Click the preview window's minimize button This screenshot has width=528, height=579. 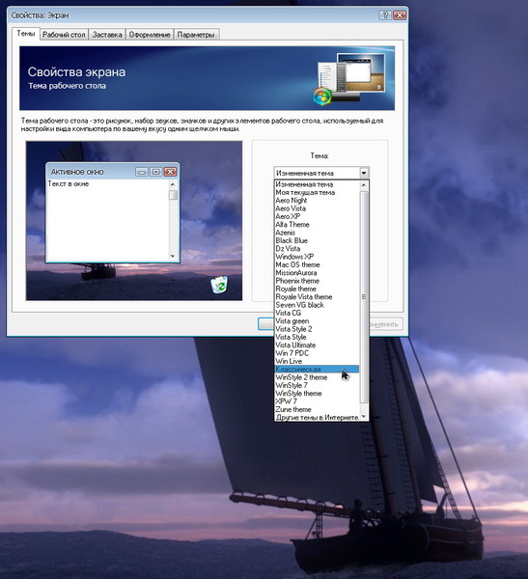pos(142,172)
